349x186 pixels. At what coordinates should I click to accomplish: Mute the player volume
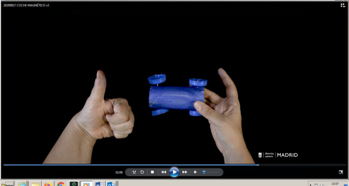coord(195,172)
